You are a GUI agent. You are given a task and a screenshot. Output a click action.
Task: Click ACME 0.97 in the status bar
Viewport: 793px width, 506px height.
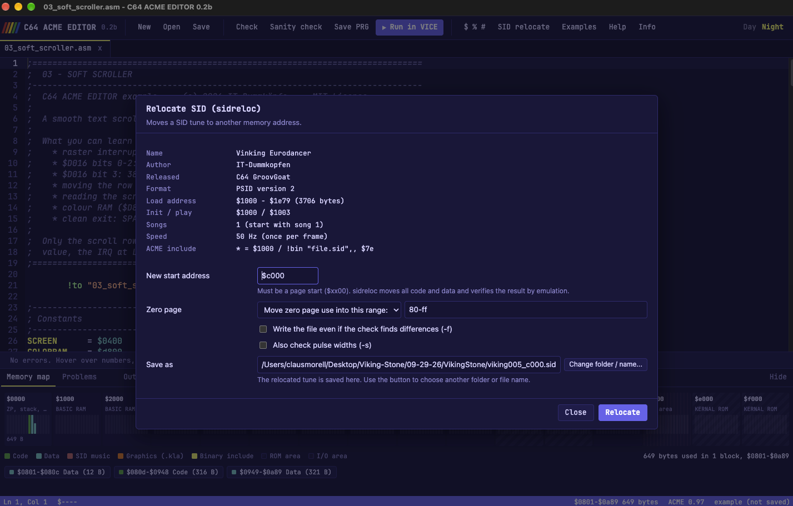[x=686, y=502]
